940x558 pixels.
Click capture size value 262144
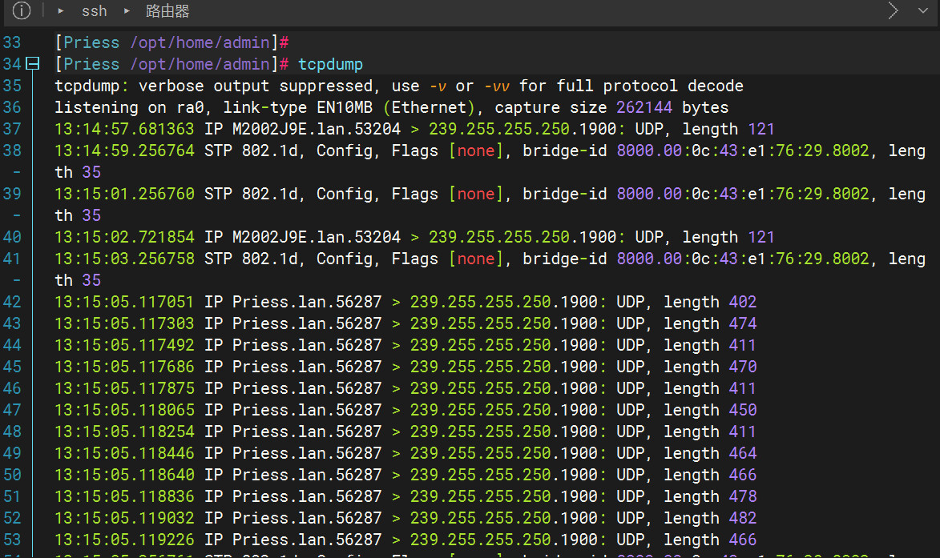click(x=643, y=107)
